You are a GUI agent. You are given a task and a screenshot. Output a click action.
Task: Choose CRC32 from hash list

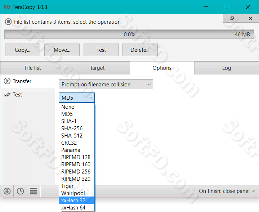pyautogui.click(x=77, y=143)
